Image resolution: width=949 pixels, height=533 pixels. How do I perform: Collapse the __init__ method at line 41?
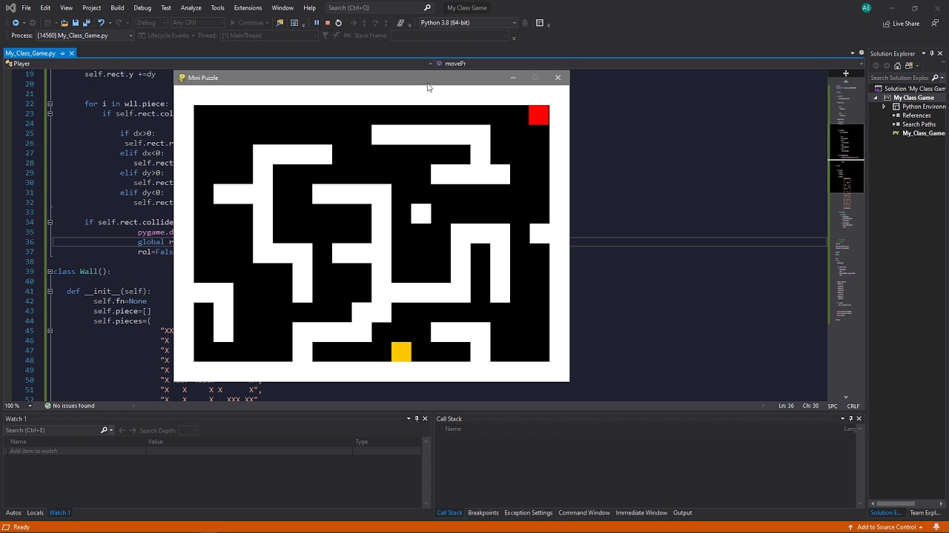point(50,291)
